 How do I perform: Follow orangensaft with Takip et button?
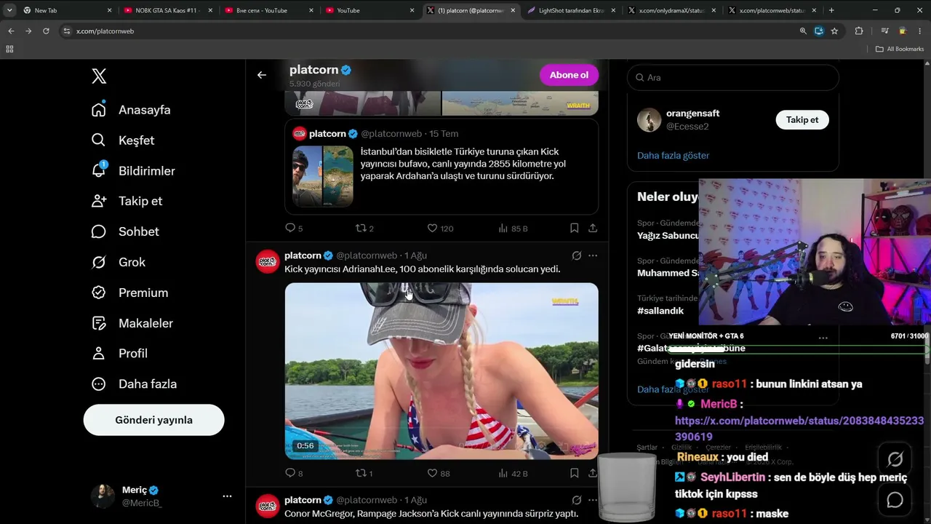pyautogui.click(x=802, y=120)
